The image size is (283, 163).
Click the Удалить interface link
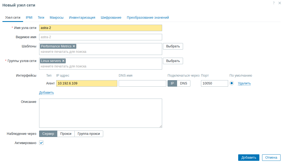coord(244,83)
